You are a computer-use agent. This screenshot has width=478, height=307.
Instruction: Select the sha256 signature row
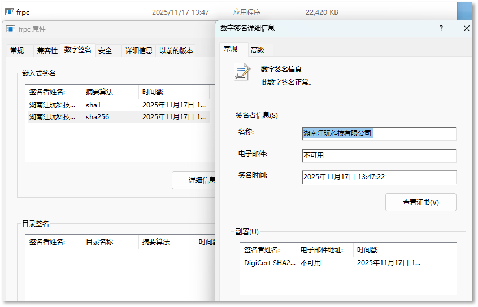[119, 117]
